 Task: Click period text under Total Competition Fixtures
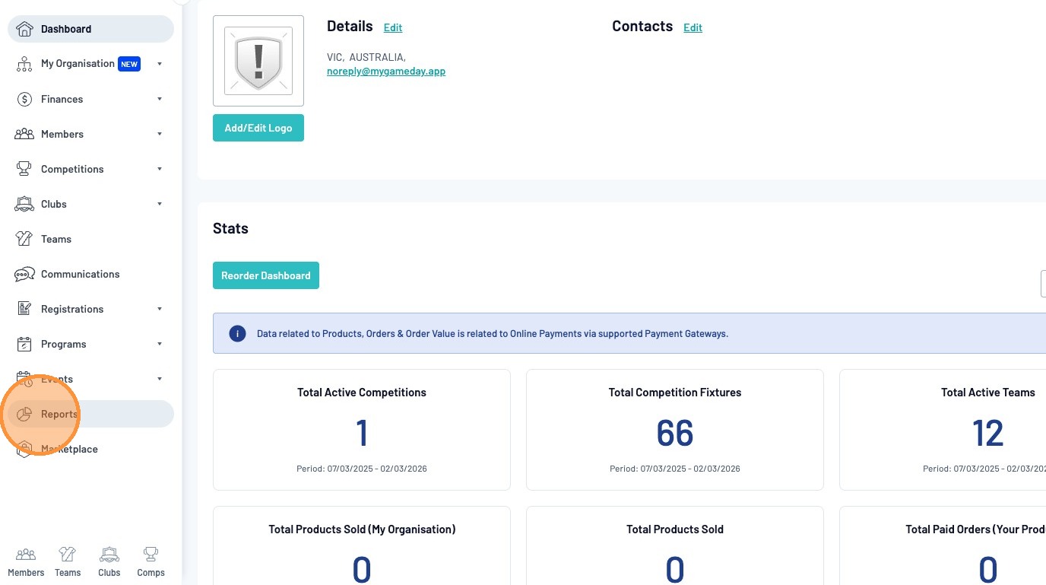click(x=675, y=469)
